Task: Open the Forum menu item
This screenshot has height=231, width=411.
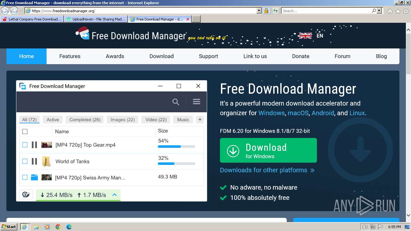Action: [342, 56]
